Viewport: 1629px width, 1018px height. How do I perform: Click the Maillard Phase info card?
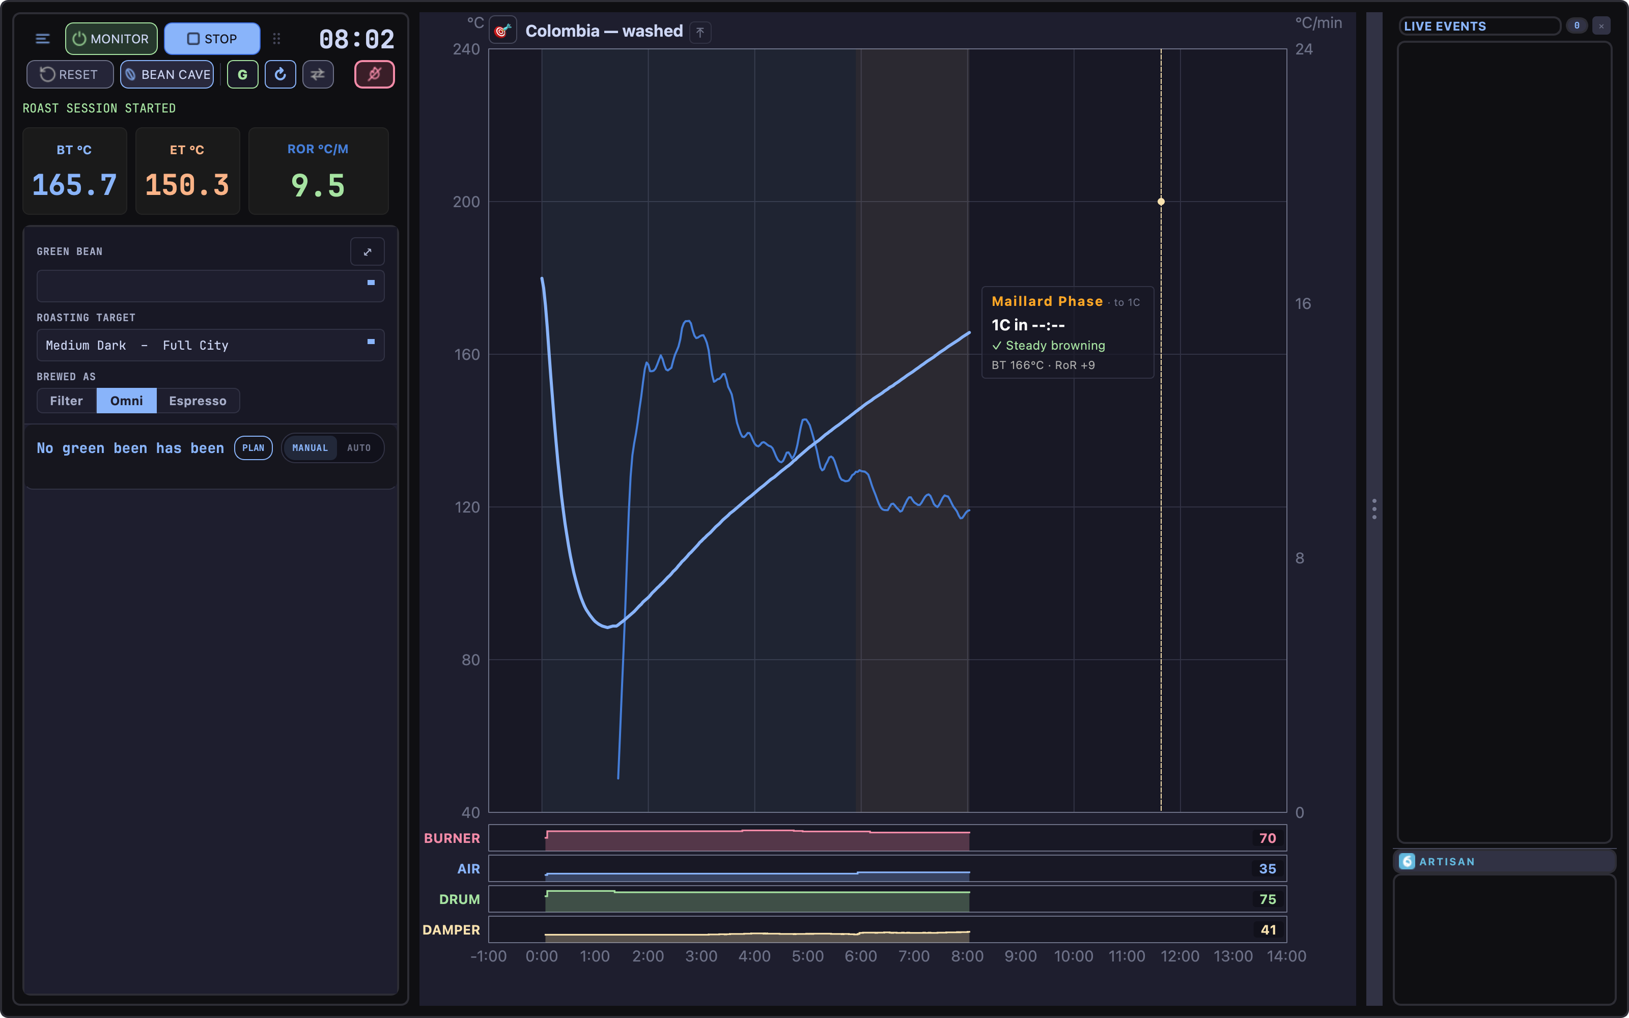point(1068,332)
